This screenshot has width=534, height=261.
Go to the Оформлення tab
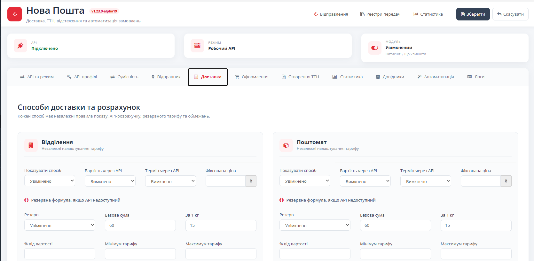pos(252,77)
